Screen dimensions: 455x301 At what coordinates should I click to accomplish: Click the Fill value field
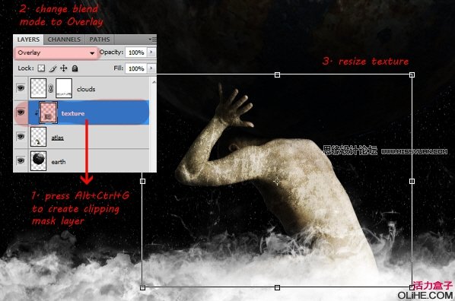(135, 68)
